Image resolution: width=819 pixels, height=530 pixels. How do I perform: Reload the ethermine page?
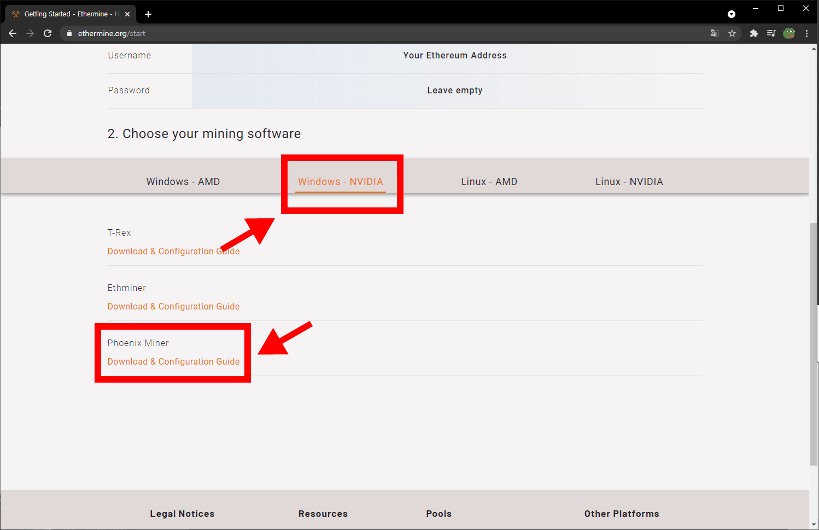point(48,33)
